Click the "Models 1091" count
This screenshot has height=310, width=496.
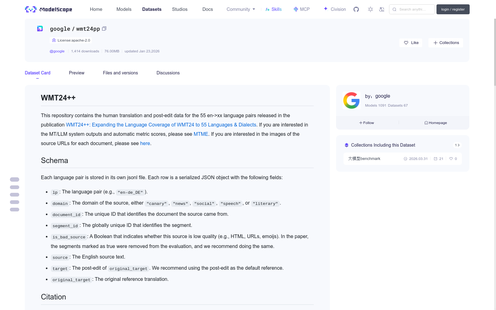(x=376, y=105)
